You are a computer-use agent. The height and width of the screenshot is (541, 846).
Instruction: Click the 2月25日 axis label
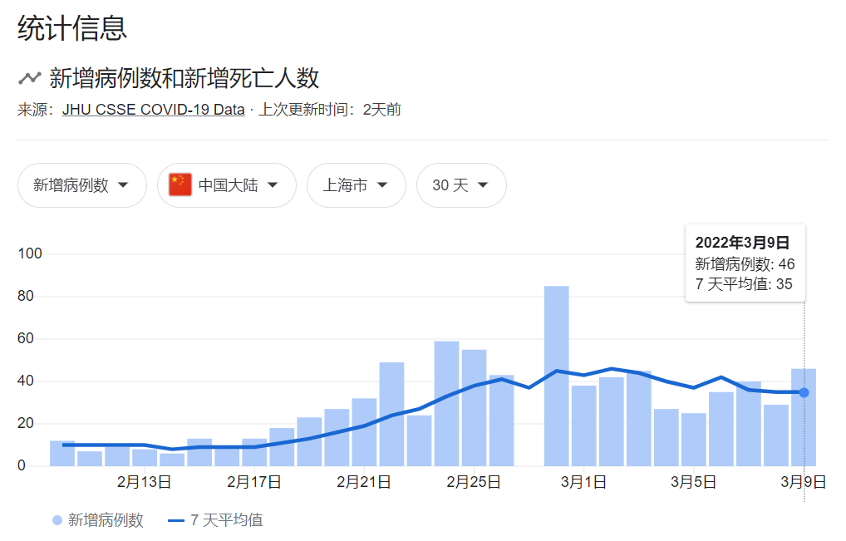[473, 482]
